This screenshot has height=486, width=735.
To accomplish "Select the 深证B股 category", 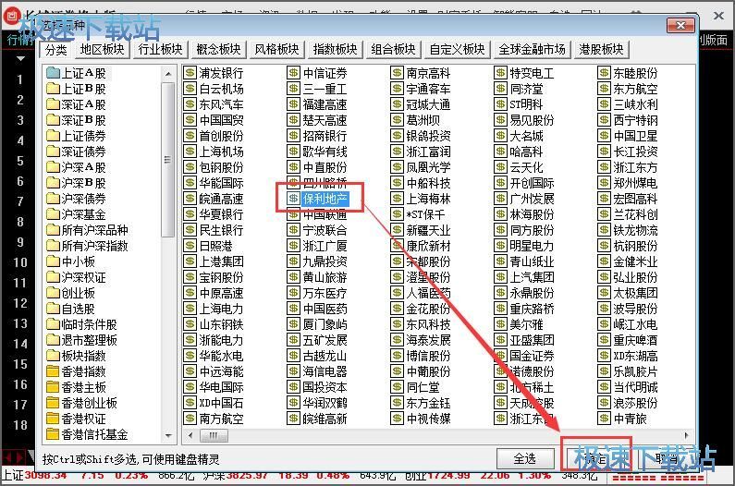I will [x=77, y=120].
